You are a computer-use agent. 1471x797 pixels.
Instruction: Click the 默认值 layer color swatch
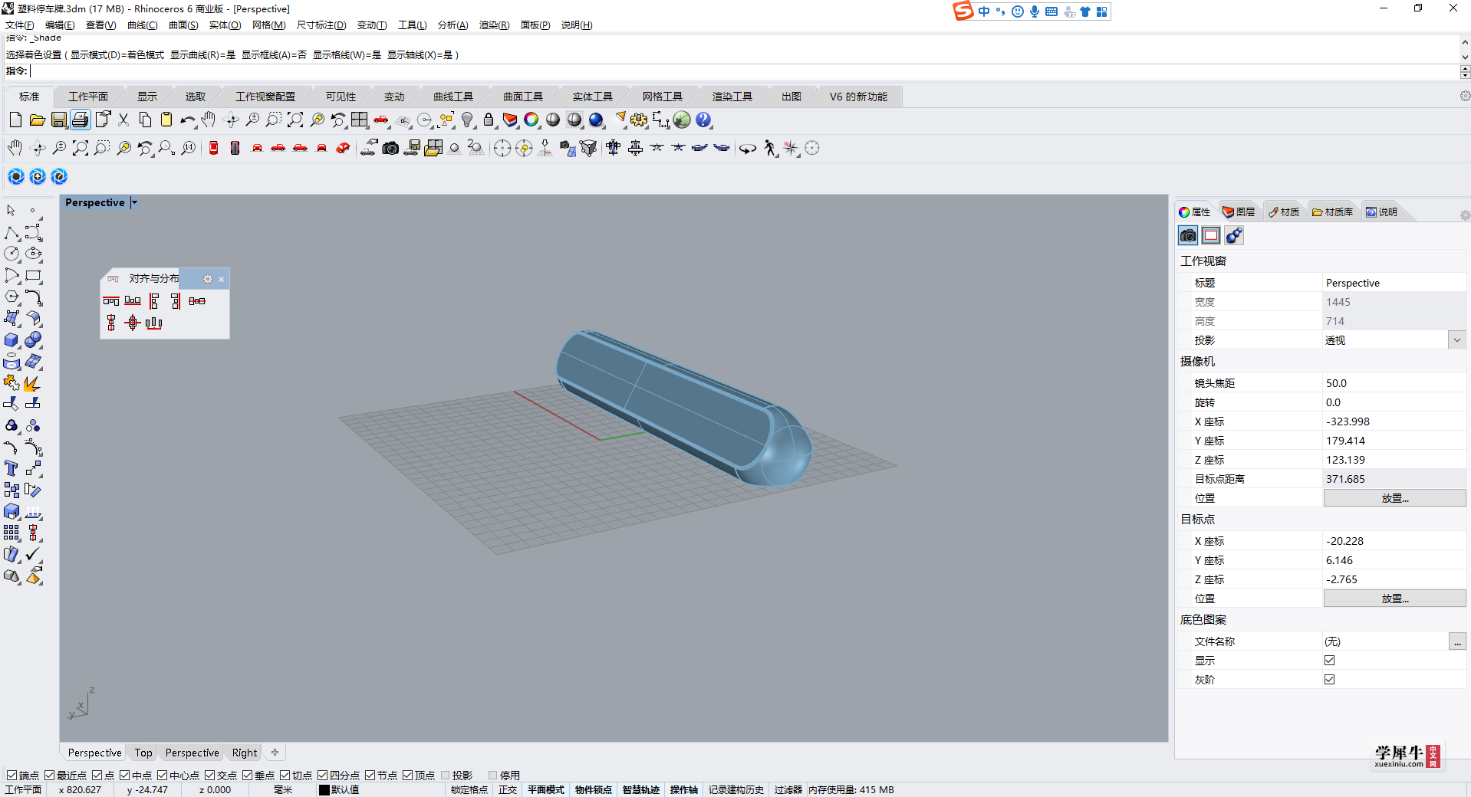324,790
